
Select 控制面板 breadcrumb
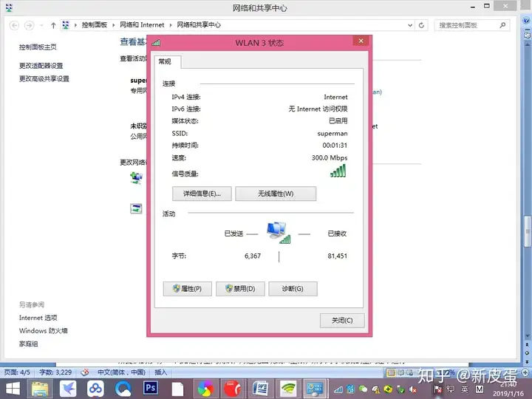95,25
